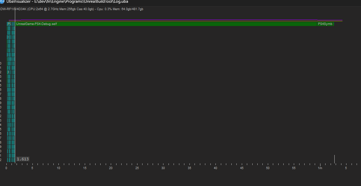This screenshot has height=186, width=361.
Task: Click the 55 second tick label
Action: [294, 168]
